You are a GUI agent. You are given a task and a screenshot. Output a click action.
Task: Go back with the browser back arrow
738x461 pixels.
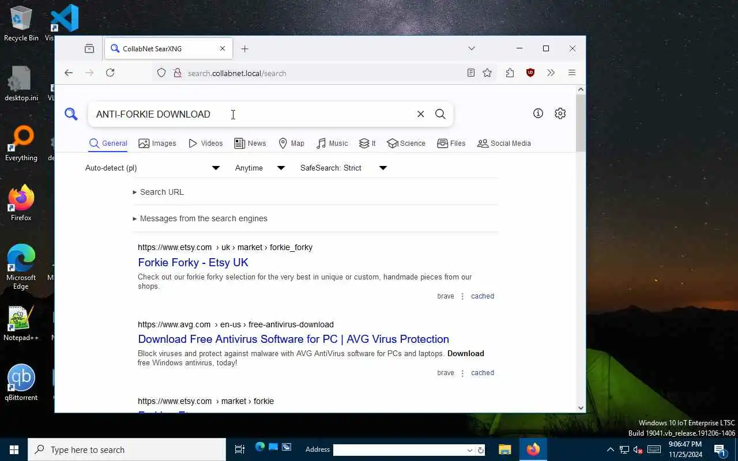pyautogui.click(x=69, y=73)
